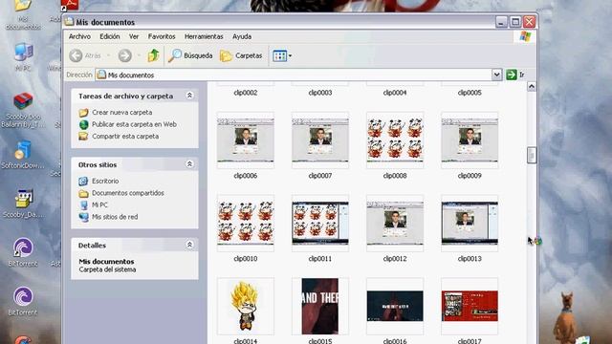This screenshot has height=344, width=612.
Task: Select the clip0015 thumbnail
Action: [x=320, y=306]
